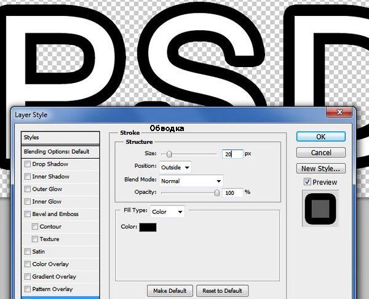
Task: Check the Texture option
Action: click(35, 239)
